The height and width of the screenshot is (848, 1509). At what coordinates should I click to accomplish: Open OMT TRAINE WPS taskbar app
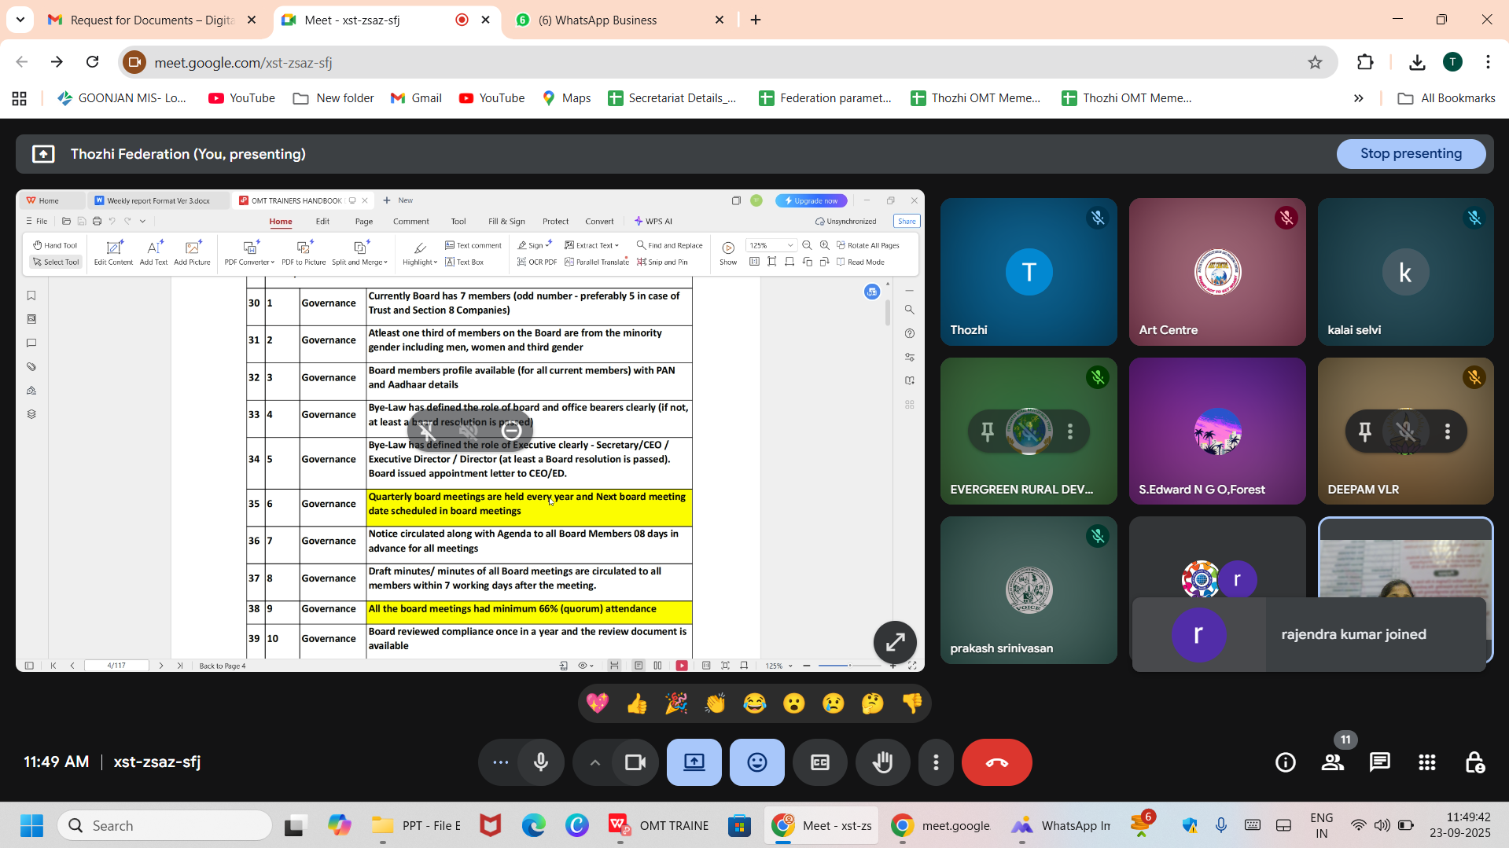[659, 825]
